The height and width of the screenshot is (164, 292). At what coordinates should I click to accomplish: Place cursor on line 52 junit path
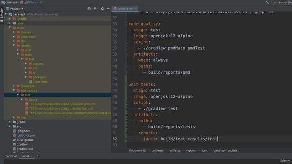pos(189,139)
